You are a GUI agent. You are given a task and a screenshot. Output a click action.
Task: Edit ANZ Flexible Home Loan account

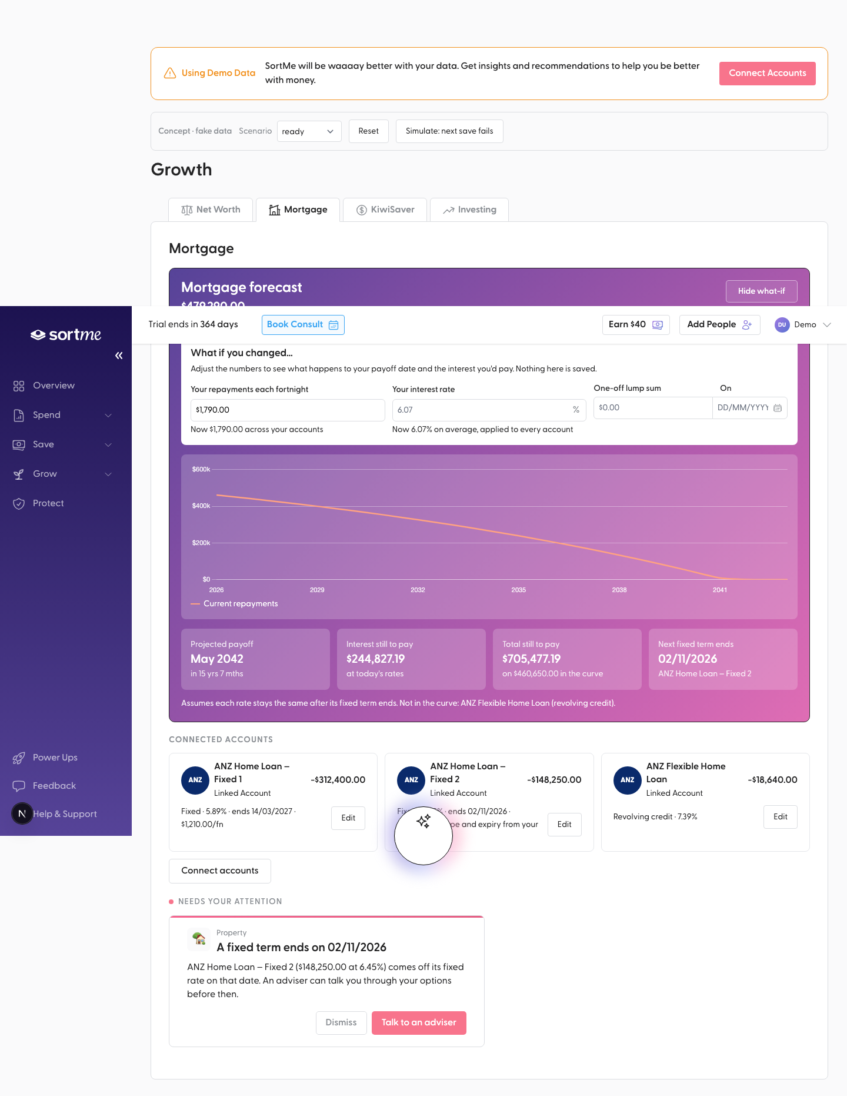point(781,817)
